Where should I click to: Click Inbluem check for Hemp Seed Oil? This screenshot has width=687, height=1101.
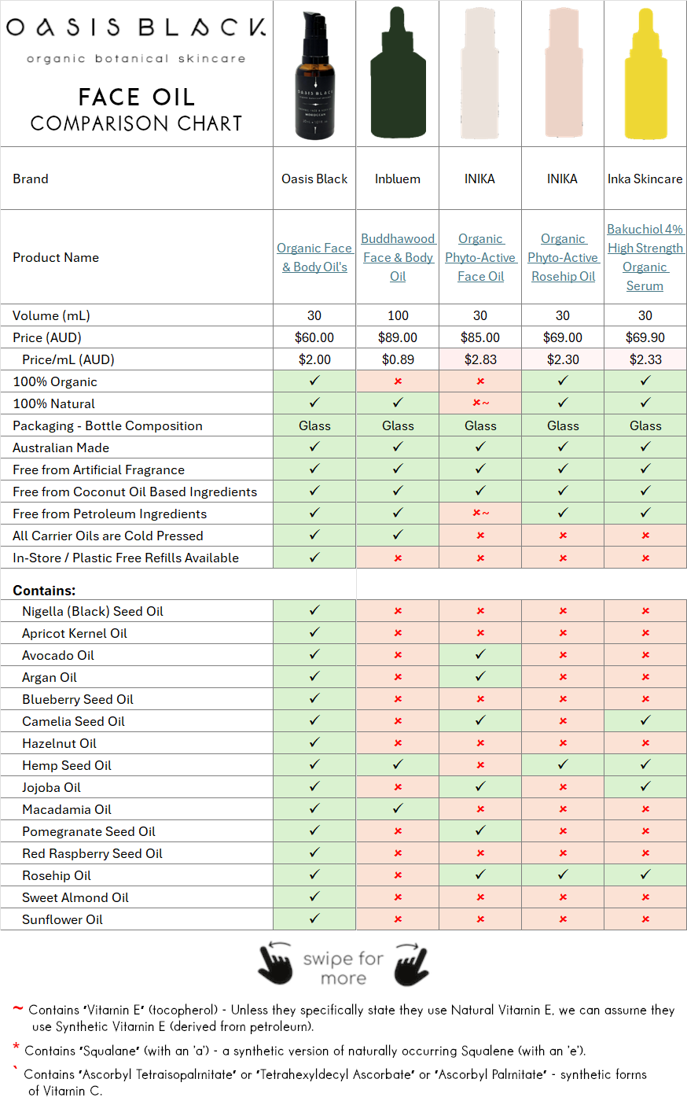(x=398, y=764)
